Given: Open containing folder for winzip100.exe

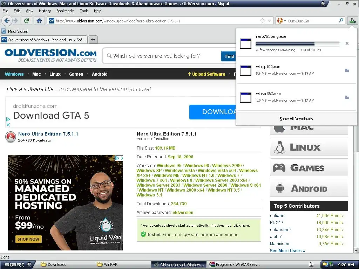Looking at the screenshot, I should tap(347, 70).
